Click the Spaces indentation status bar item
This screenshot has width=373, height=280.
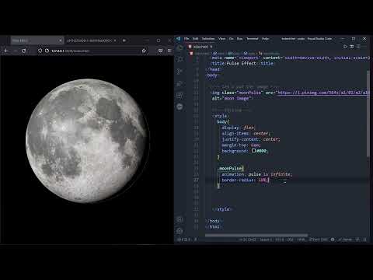pyautogui.click(x=267, y=240)
